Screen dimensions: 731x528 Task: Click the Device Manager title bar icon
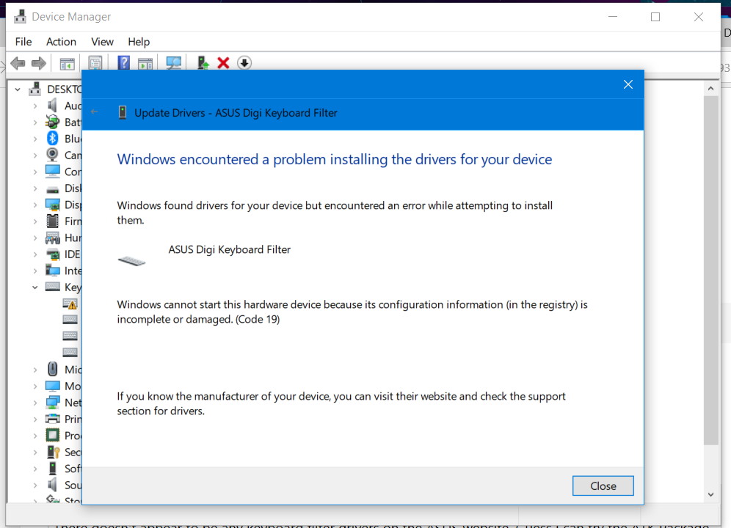click(20, 17)
